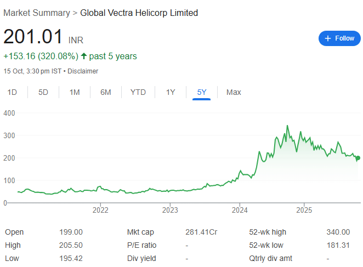
Task: Switch to the 6M range tab
Action: tap(106, 92)
